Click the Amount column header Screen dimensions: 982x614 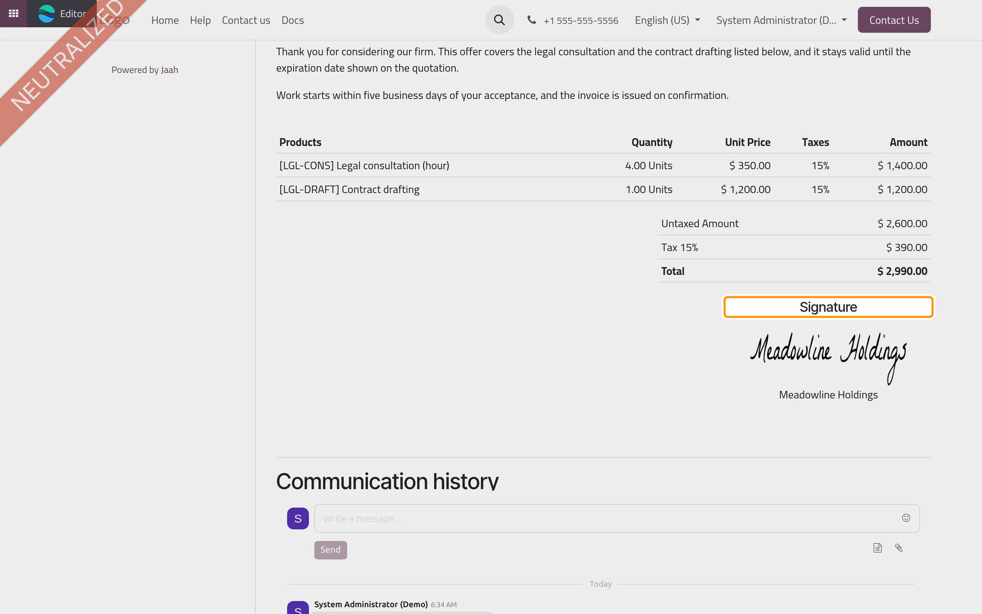[908, 142]
